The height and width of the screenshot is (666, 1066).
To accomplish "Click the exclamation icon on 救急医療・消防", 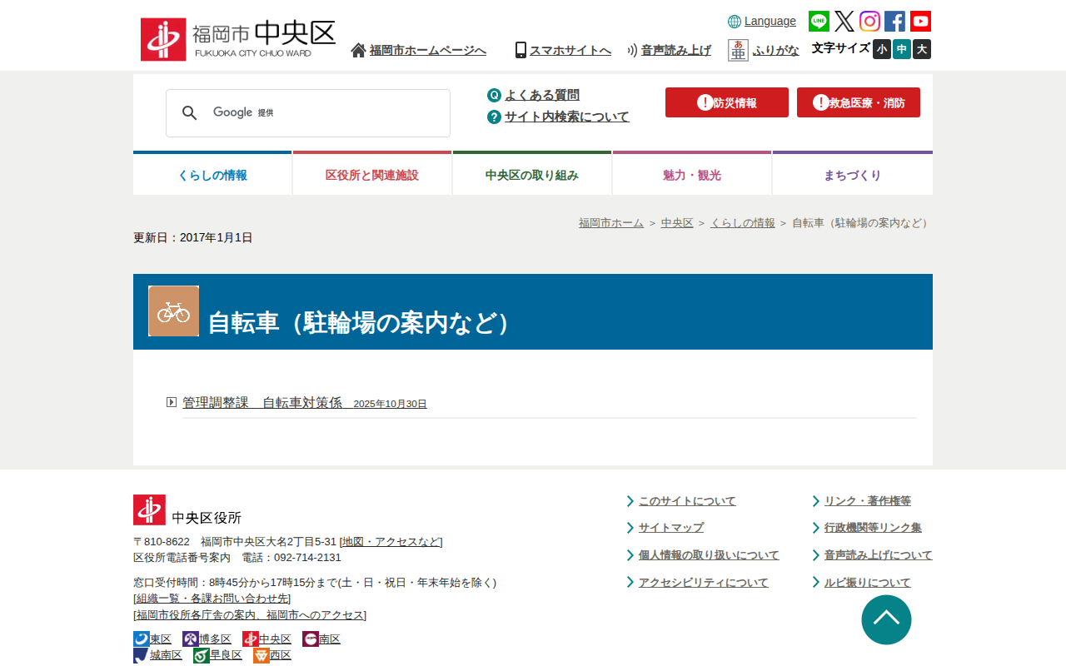I will [820, 102].
